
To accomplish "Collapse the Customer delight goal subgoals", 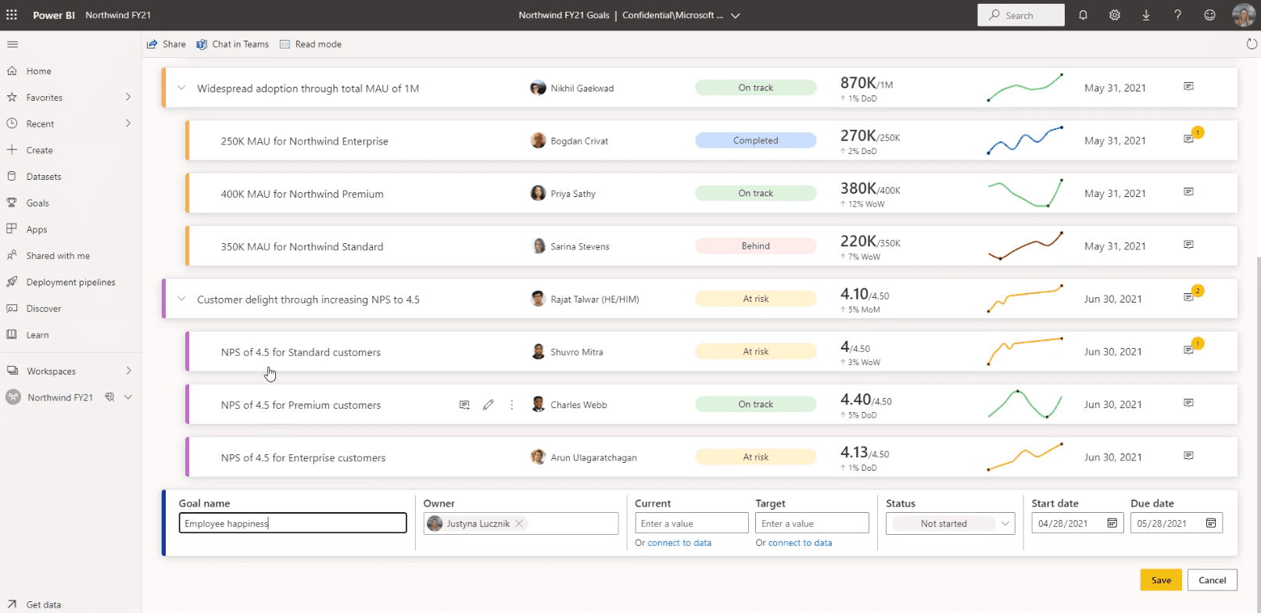I will click(181, 299).
